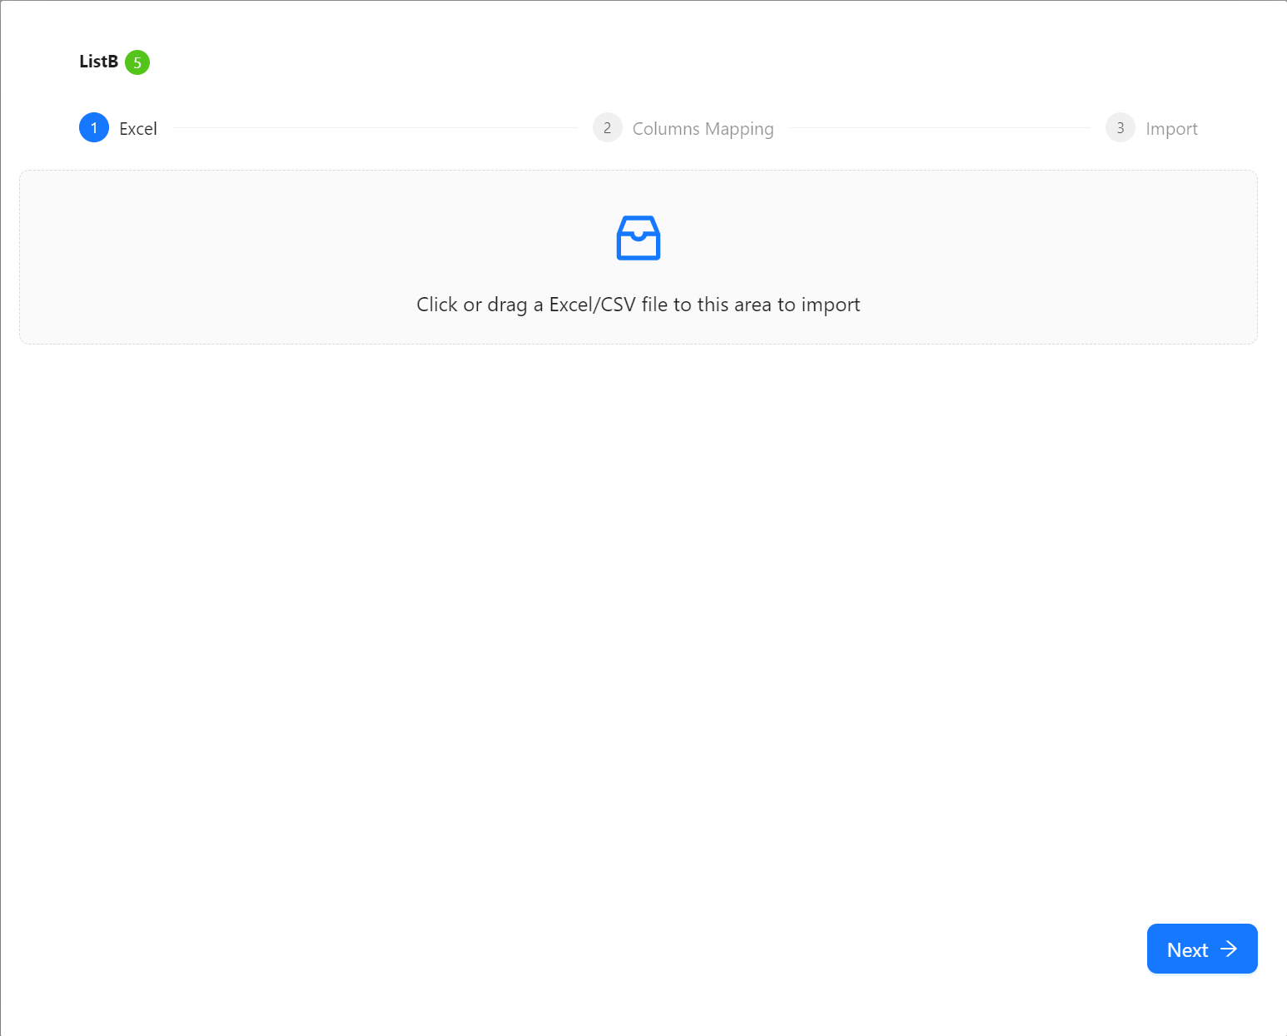Click the connector line between Excel and Columns Mapping
Viewport: 1287px width, 1036px height.
click(x=375, y=128)
